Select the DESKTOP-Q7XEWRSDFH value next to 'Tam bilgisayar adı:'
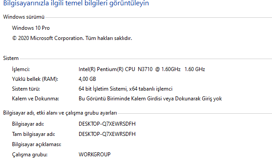Viewport: 272px width, 163px height. [107, 134]
